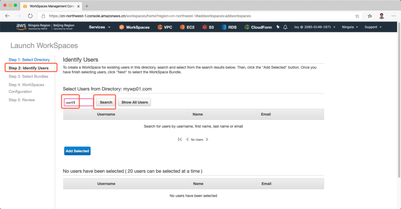Image resolution: width=401 pixels, height=209 pixels.
Task: Click the user search input field
Action: tap(78, 102)
